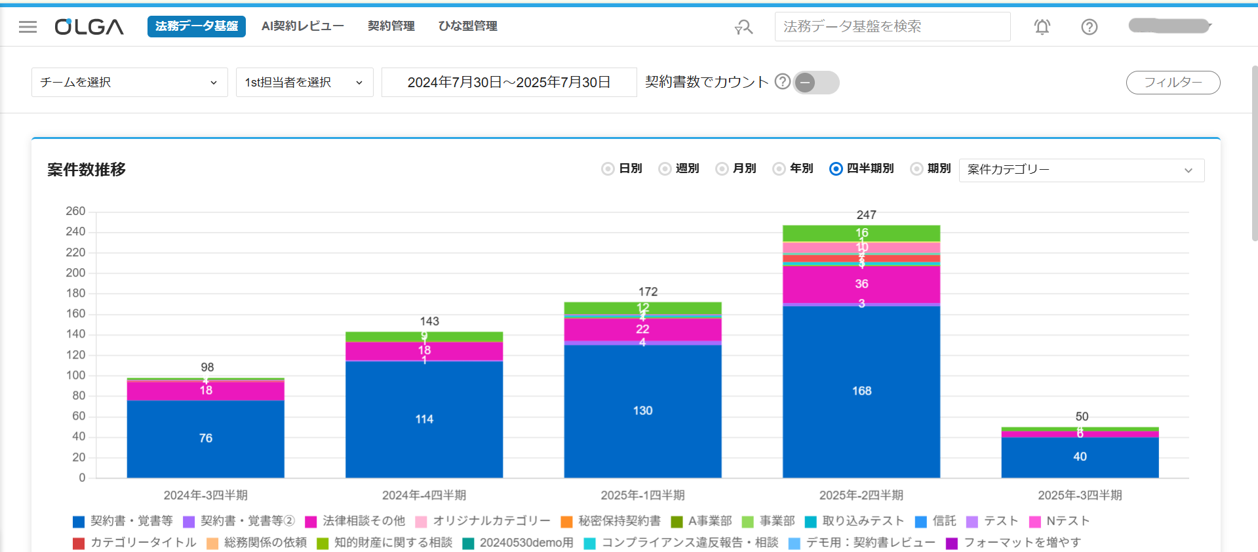Open the user account menu
The image size is (1258, 552).
click(x=1170, y=26)
